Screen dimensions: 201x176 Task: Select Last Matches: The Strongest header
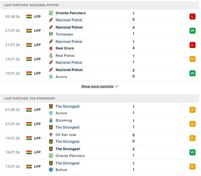[100, 98]
